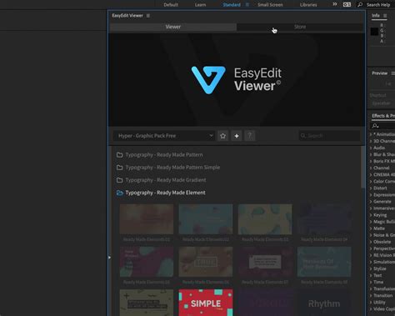Click the EasyEdit list vertical scrollbar

363,167
